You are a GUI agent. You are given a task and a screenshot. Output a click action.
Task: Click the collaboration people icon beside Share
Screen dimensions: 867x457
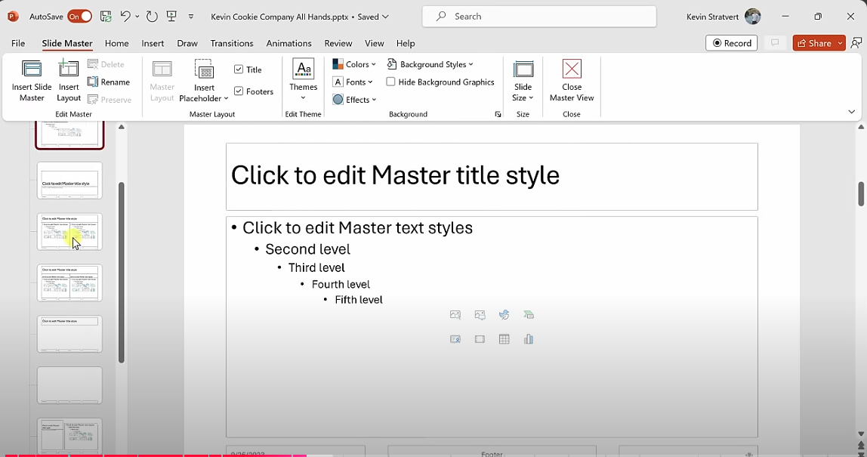pyautogui.click(x=856, y=43)
